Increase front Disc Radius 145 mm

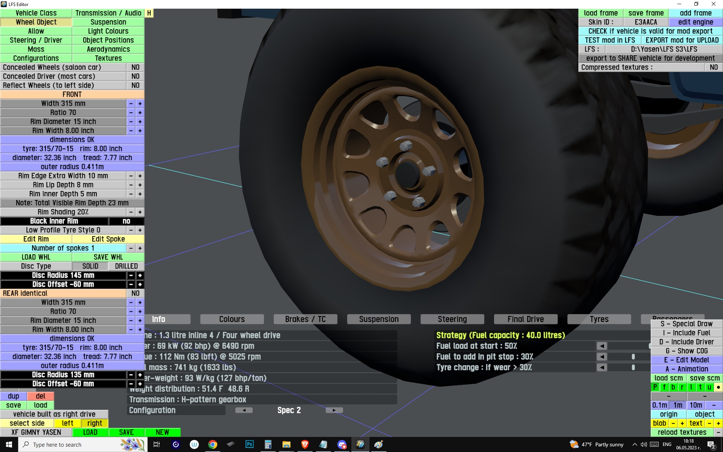coord(140,275)
